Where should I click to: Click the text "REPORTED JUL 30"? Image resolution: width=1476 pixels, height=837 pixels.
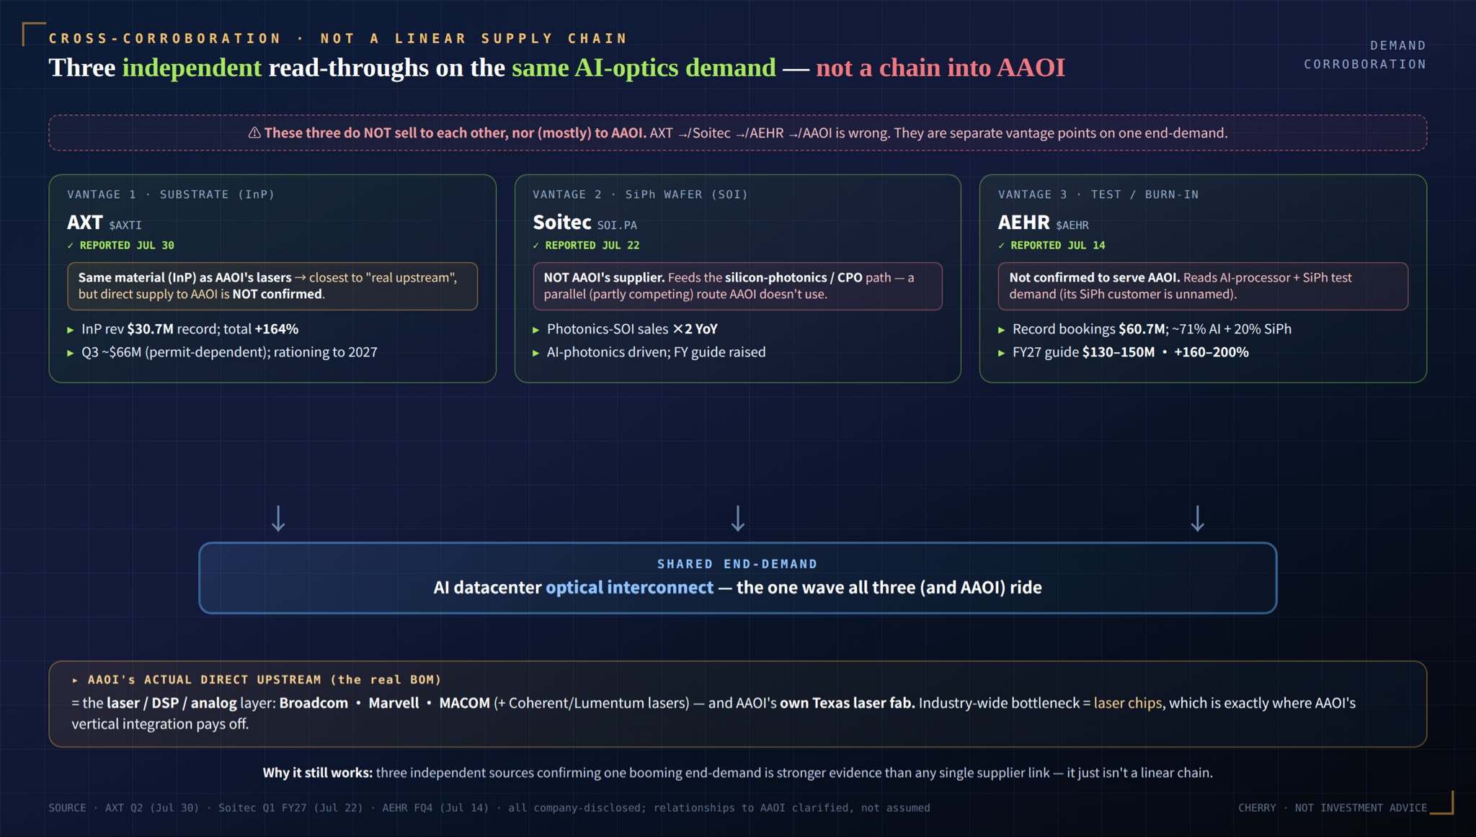click(127, 246)
